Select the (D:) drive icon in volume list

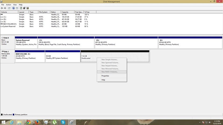2,19
